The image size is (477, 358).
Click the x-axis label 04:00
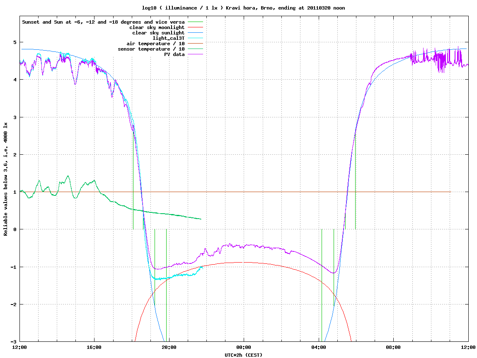319,347
